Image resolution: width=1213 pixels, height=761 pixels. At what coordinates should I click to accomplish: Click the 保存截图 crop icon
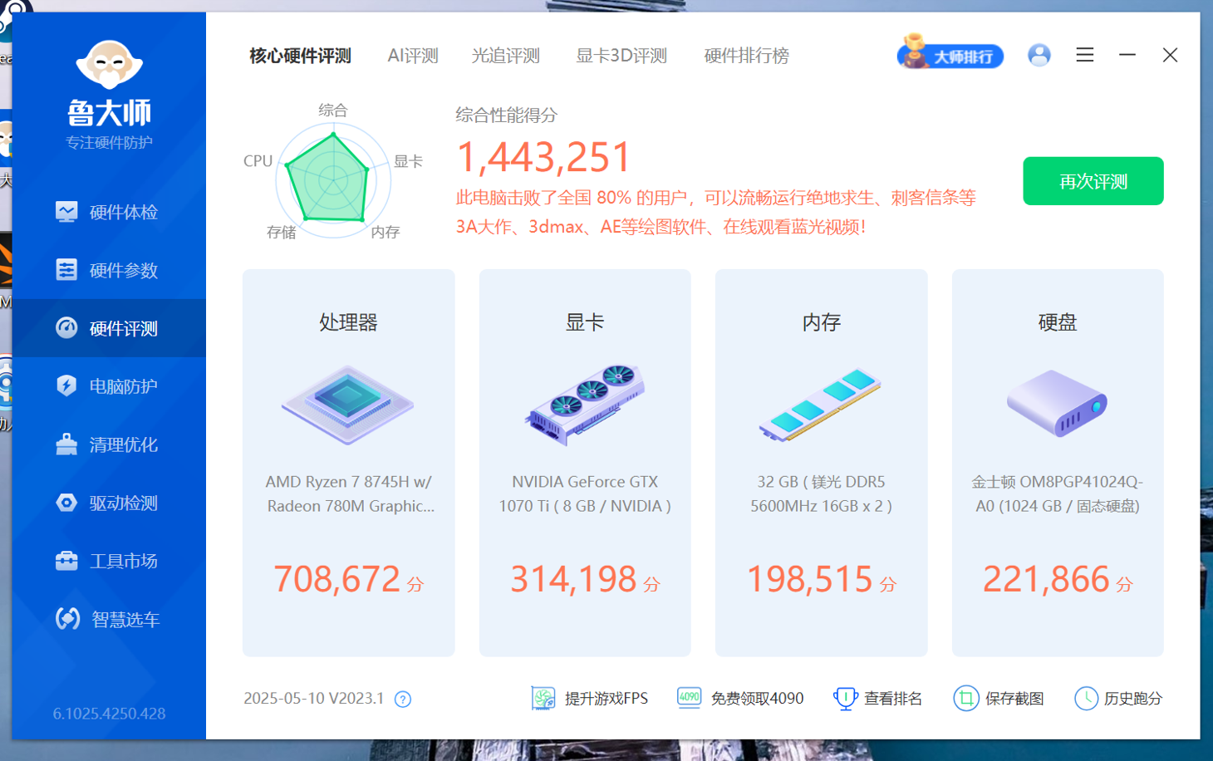(x=965, y=699)
